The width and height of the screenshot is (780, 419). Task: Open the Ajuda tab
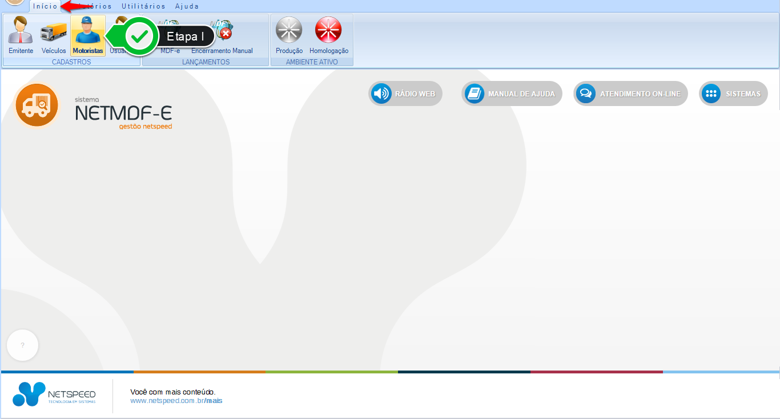point(187,6)
